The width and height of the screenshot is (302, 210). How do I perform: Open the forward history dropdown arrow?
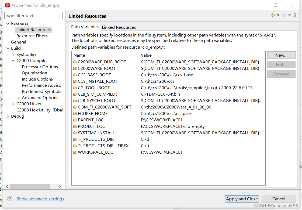point(290,15)
